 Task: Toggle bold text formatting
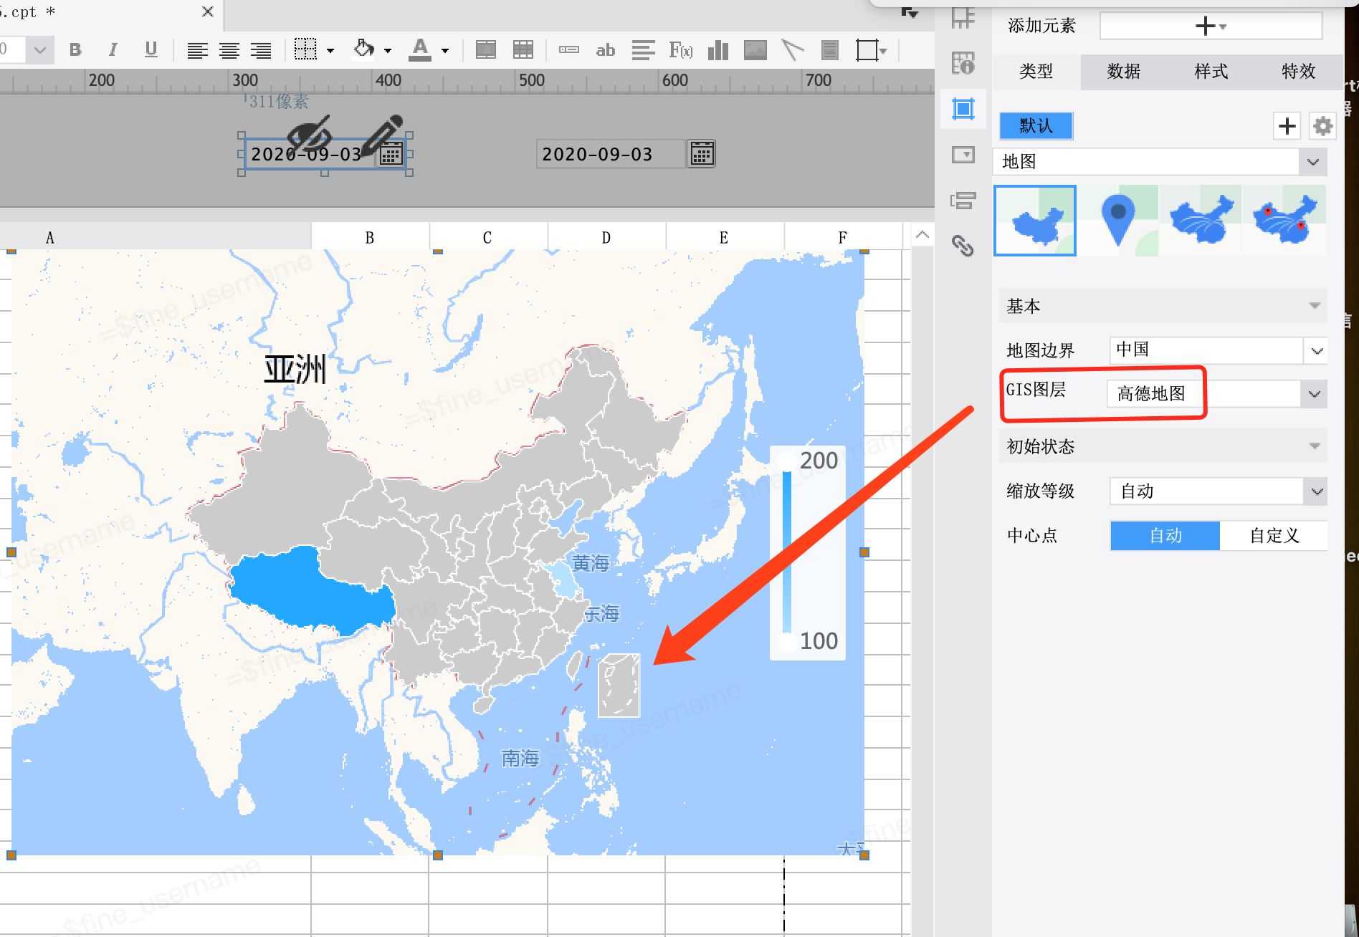(x=75, y=49)
